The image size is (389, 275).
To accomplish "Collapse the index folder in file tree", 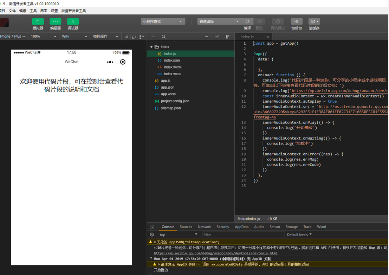I will point(151,47).
